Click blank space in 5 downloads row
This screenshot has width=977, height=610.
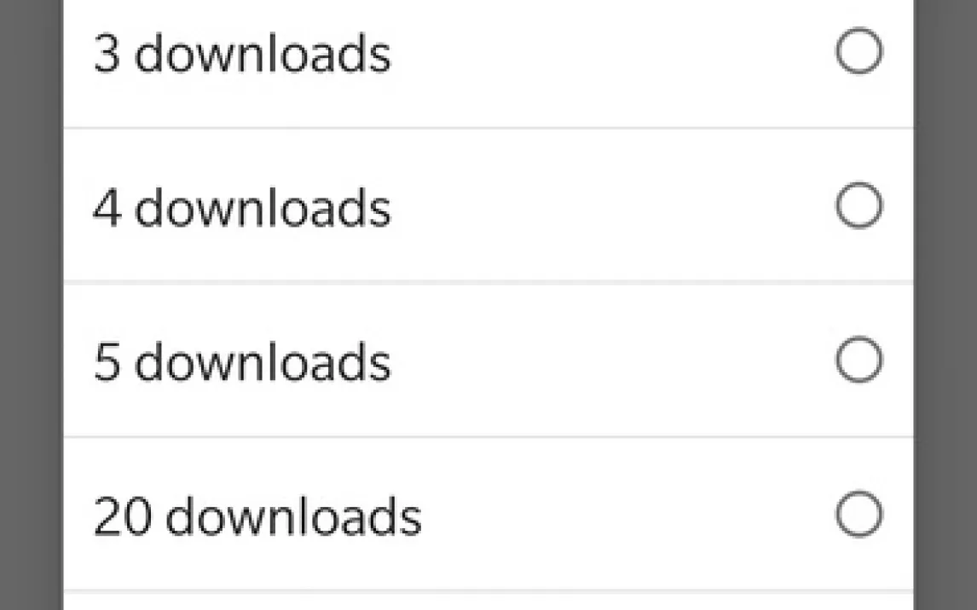(610, 361)
